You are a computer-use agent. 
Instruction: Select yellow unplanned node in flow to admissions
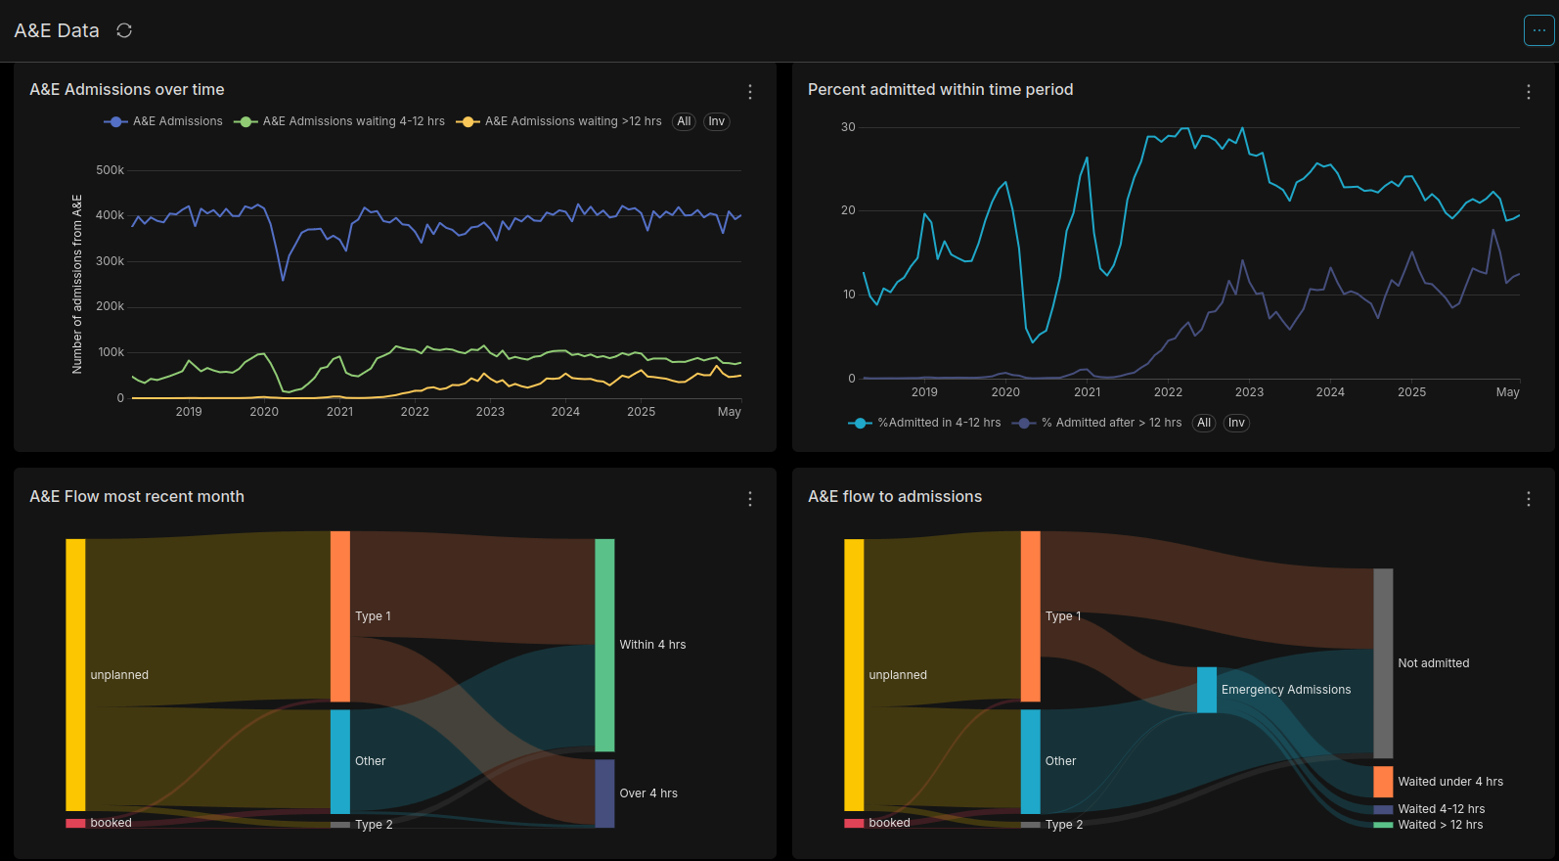pos(854,675)
